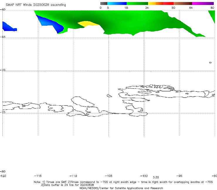Click the color bar label 64

191,8
